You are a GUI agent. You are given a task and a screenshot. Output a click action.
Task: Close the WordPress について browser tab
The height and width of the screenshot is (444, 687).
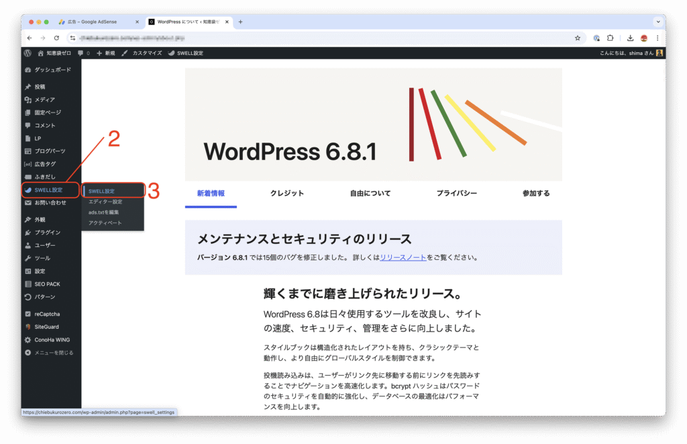[227, 21]
